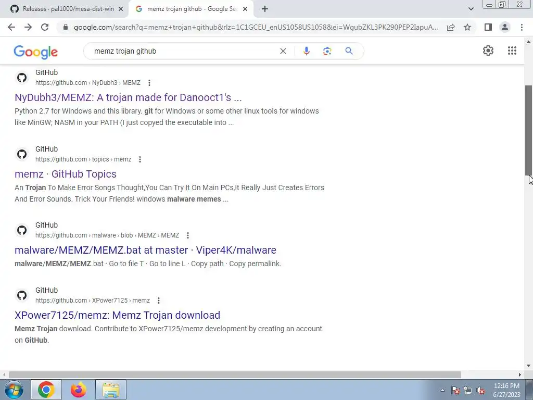Open more options for XPower7125 memz result
The height and width of the screenshot is (400, 533).
click(x=158, y=301)
